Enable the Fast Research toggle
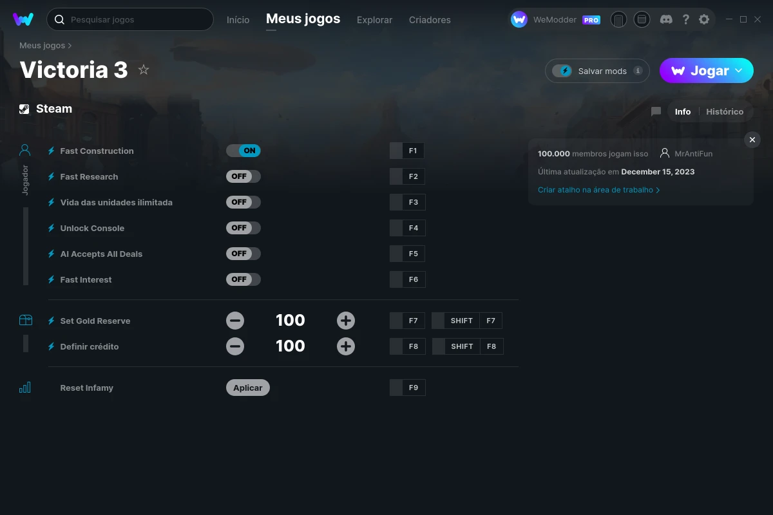The height and width of the screenshot is (515, 773). coord(243,176)
